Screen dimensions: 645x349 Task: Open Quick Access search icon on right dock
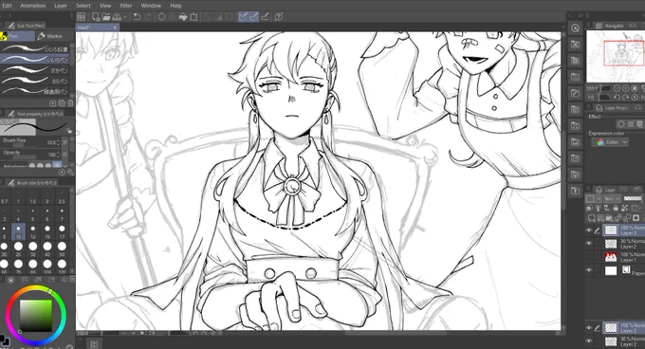[575, 28]
